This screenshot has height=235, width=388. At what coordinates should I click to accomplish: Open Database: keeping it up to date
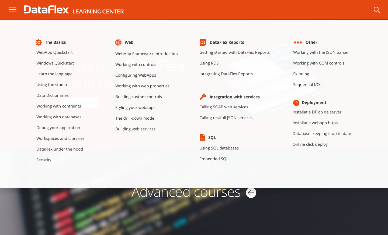(322, 134)
